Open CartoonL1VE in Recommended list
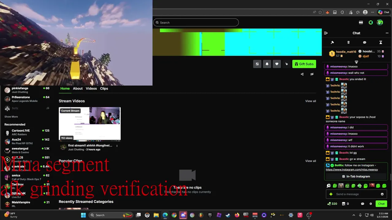 tap(27, 132)
